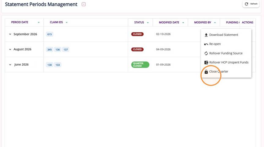Select the modified date 01-09-2026
The height and width of the screenshot is (147, 264).
(x=163, y=65)
